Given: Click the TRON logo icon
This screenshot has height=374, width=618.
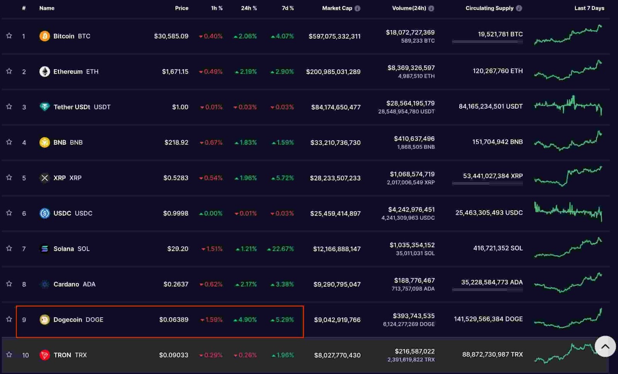Looking at the screenshot, I should [x=44, y=355].
